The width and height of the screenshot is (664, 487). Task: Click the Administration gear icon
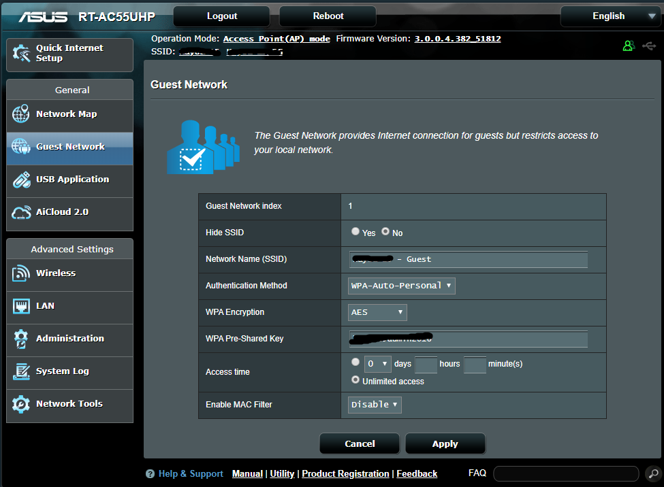pyautogui.click(x=20, y=339)
